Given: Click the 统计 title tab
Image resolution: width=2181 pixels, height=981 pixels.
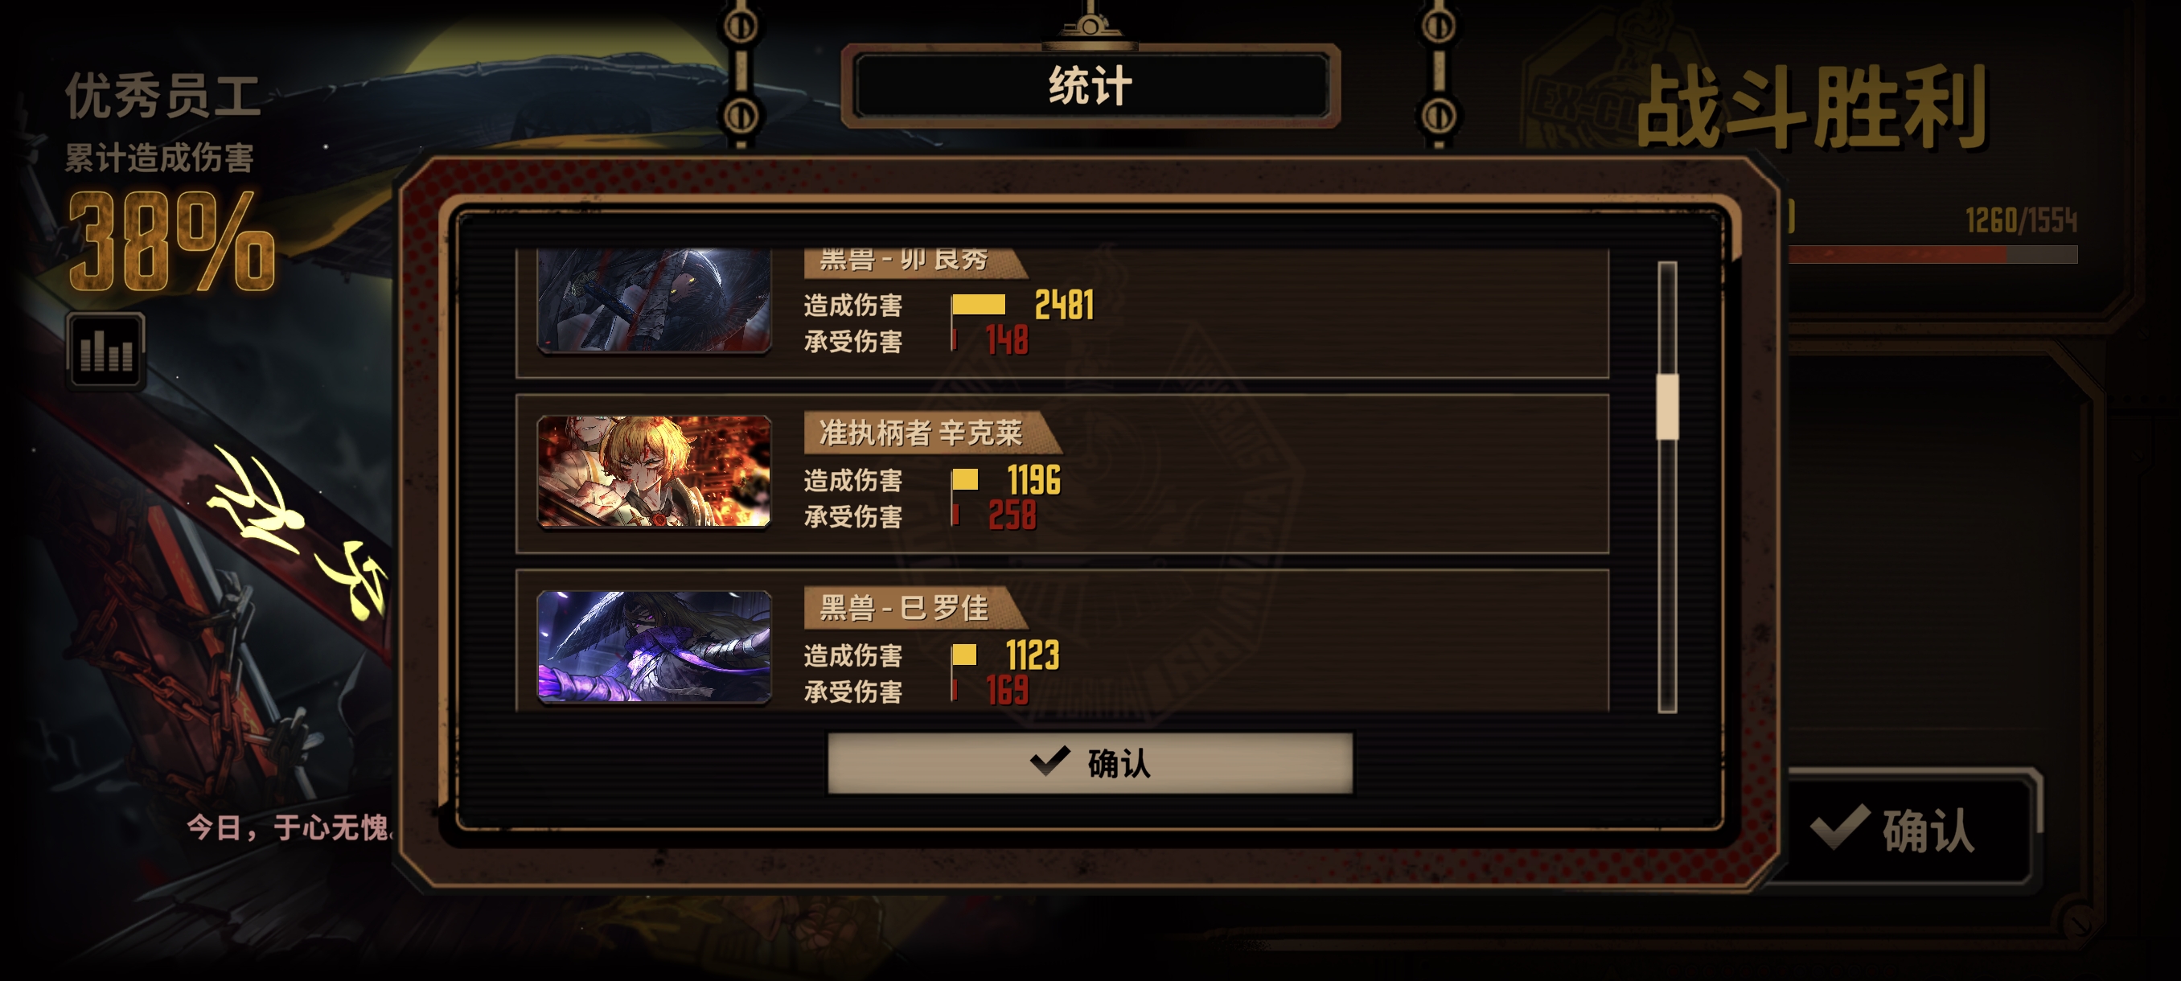Looking at the screenshot, I should (1090, 86).
